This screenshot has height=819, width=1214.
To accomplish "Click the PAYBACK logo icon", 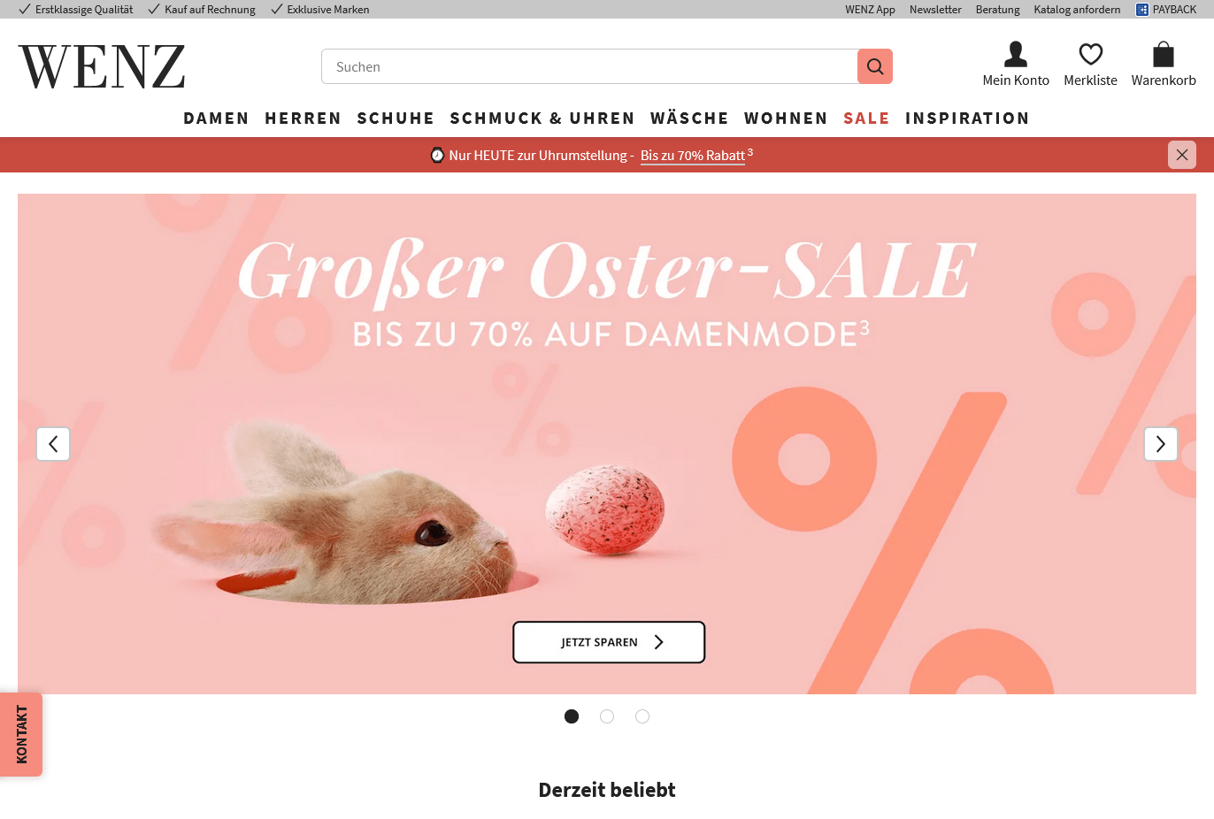I will point(1141,10).
